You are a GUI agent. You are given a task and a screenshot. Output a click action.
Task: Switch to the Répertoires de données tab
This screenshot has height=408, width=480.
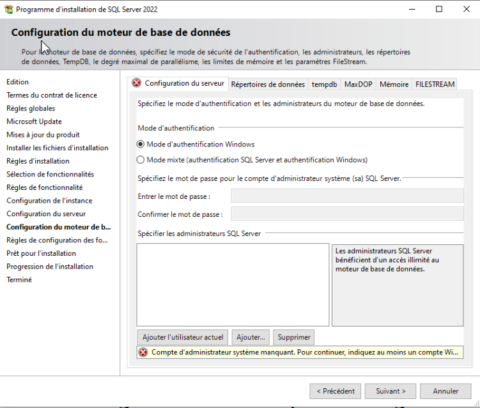pos(268,84)
